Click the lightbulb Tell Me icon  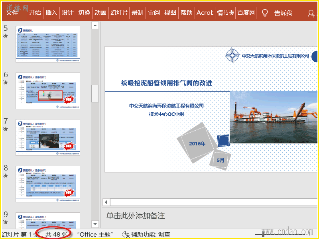click(x=264, y=13)
